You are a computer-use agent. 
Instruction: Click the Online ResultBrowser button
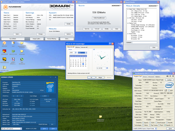99,18
